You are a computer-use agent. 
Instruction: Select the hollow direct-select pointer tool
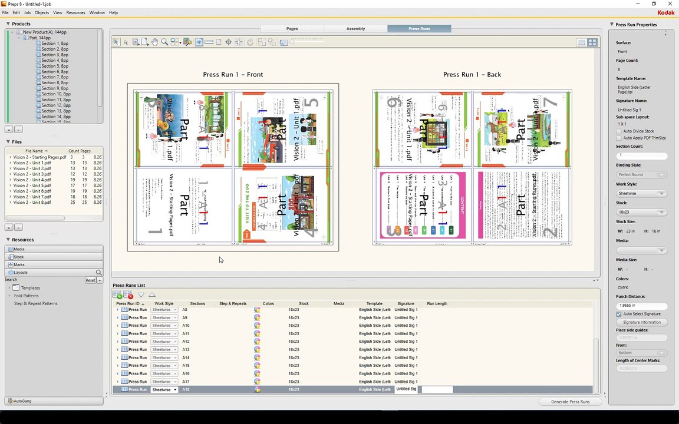tap(126, 42)
